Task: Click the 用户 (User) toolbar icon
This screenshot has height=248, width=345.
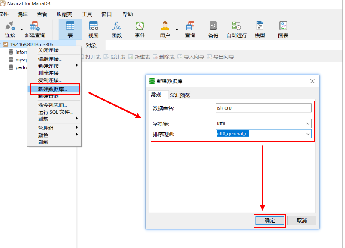Action: [165, 30]
